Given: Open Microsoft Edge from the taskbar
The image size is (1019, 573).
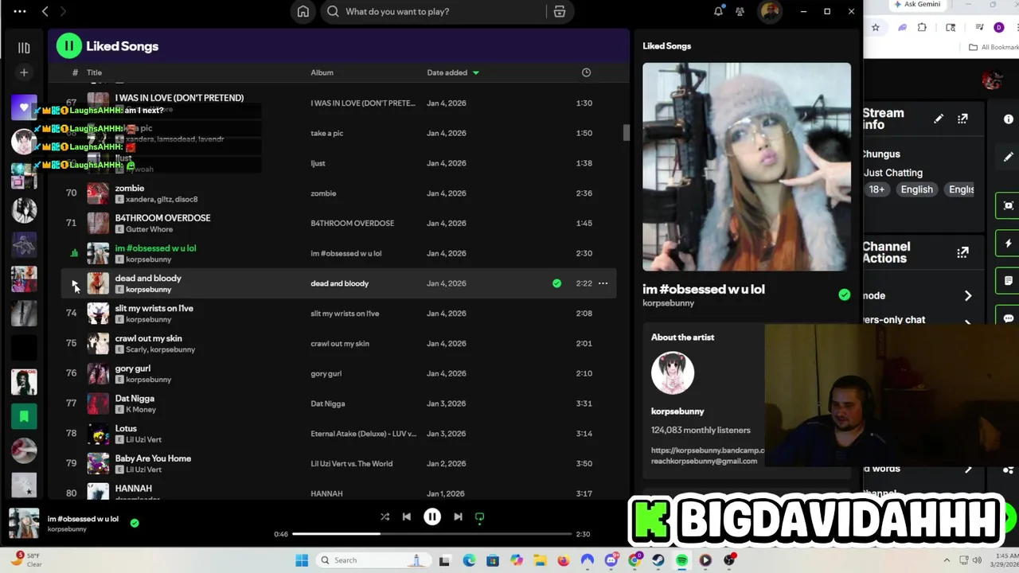Looking at the screenshot, I should click(469, 560).
